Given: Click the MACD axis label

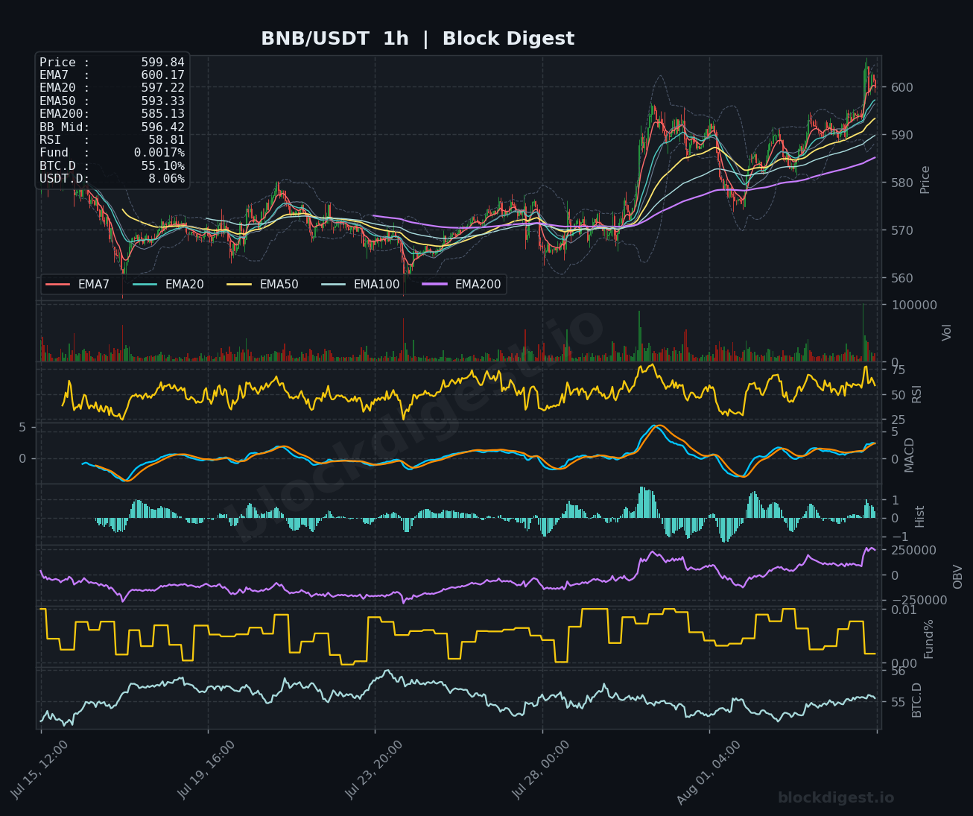Looking at the screenshot, I should [909, 455].
